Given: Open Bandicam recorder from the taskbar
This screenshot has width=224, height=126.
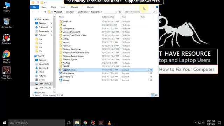Looking at the screenshot, I should 93,123.
